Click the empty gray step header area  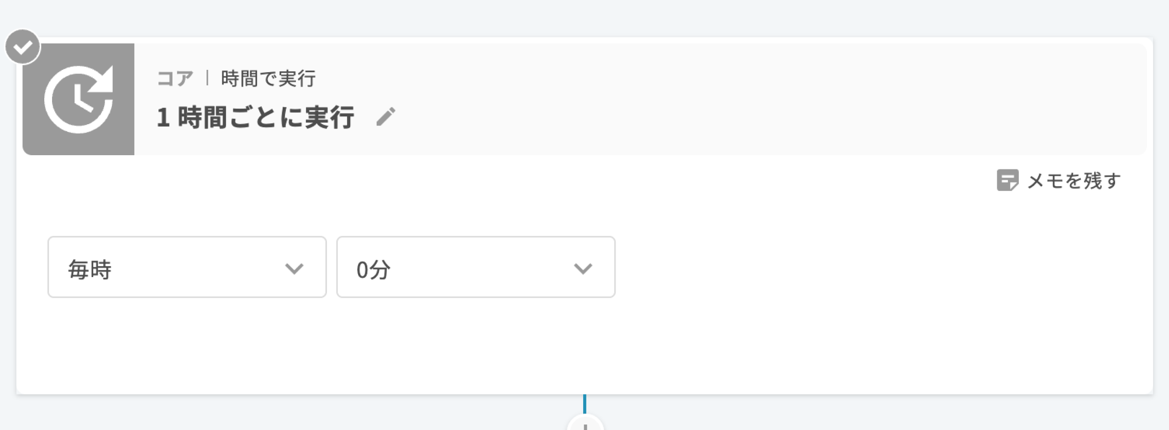click(x=731, y=100)
